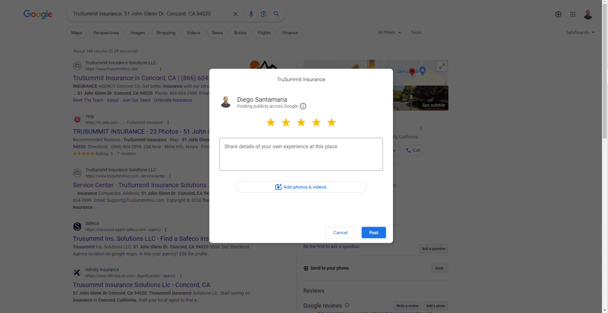Click the info icon beside Posting publicly
This screenshot has width=608, height=313.
point(303,106)
